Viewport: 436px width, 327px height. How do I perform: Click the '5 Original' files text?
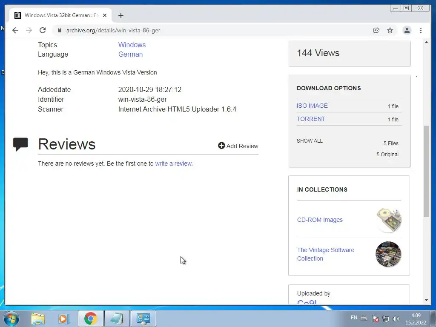click(x=387, y=154)
